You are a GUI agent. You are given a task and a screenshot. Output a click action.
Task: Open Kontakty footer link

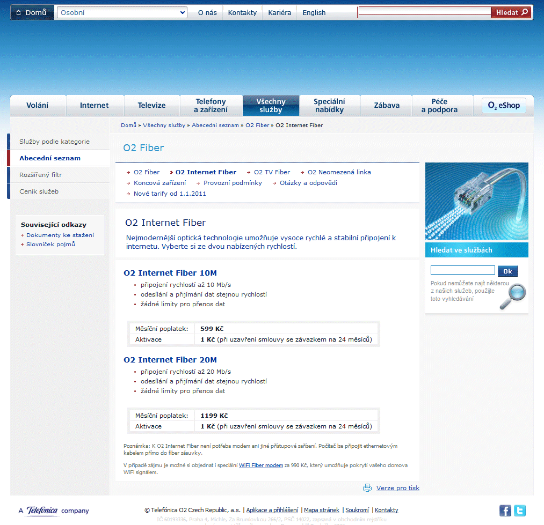(x=387, y=510)
